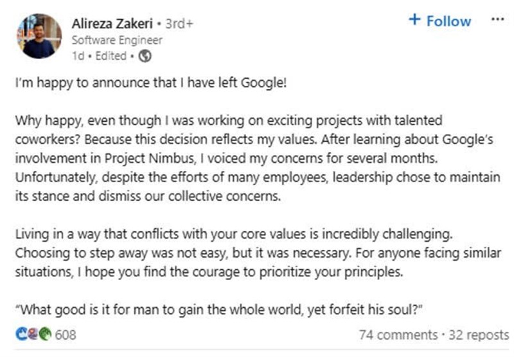Click the 1d post timestamp
This screenshot has height=357, width=514.
(x=78, y=56)
